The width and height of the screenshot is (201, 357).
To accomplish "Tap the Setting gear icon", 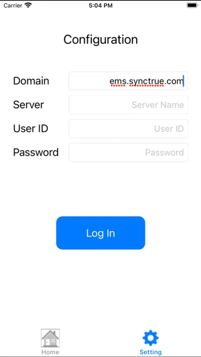I will pyautogui.click(x=151, y=338).
